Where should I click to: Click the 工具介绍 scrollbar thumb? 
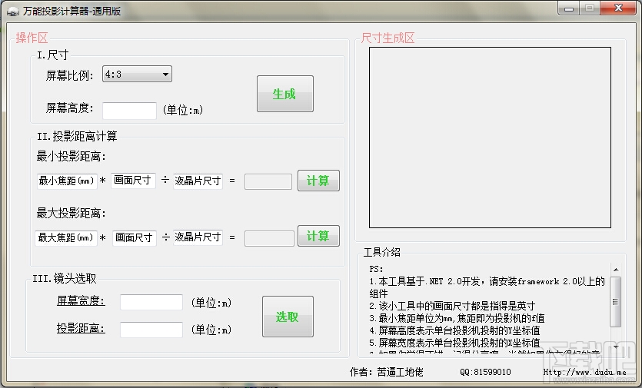click(615, 302)
